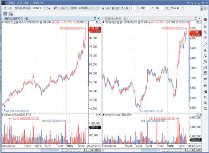Open the 추가 dropdown arrow

(68, 8)
